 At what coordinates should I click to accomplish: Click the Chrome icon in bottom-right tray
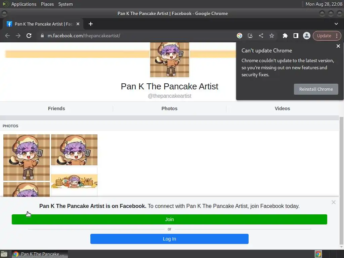point(318,254)
